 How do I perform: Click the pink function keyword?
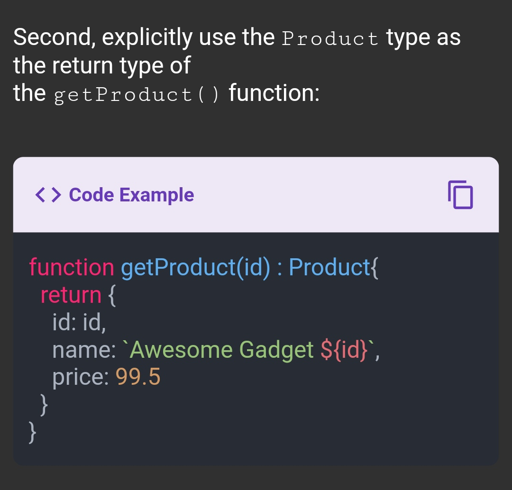pos(72,267)
